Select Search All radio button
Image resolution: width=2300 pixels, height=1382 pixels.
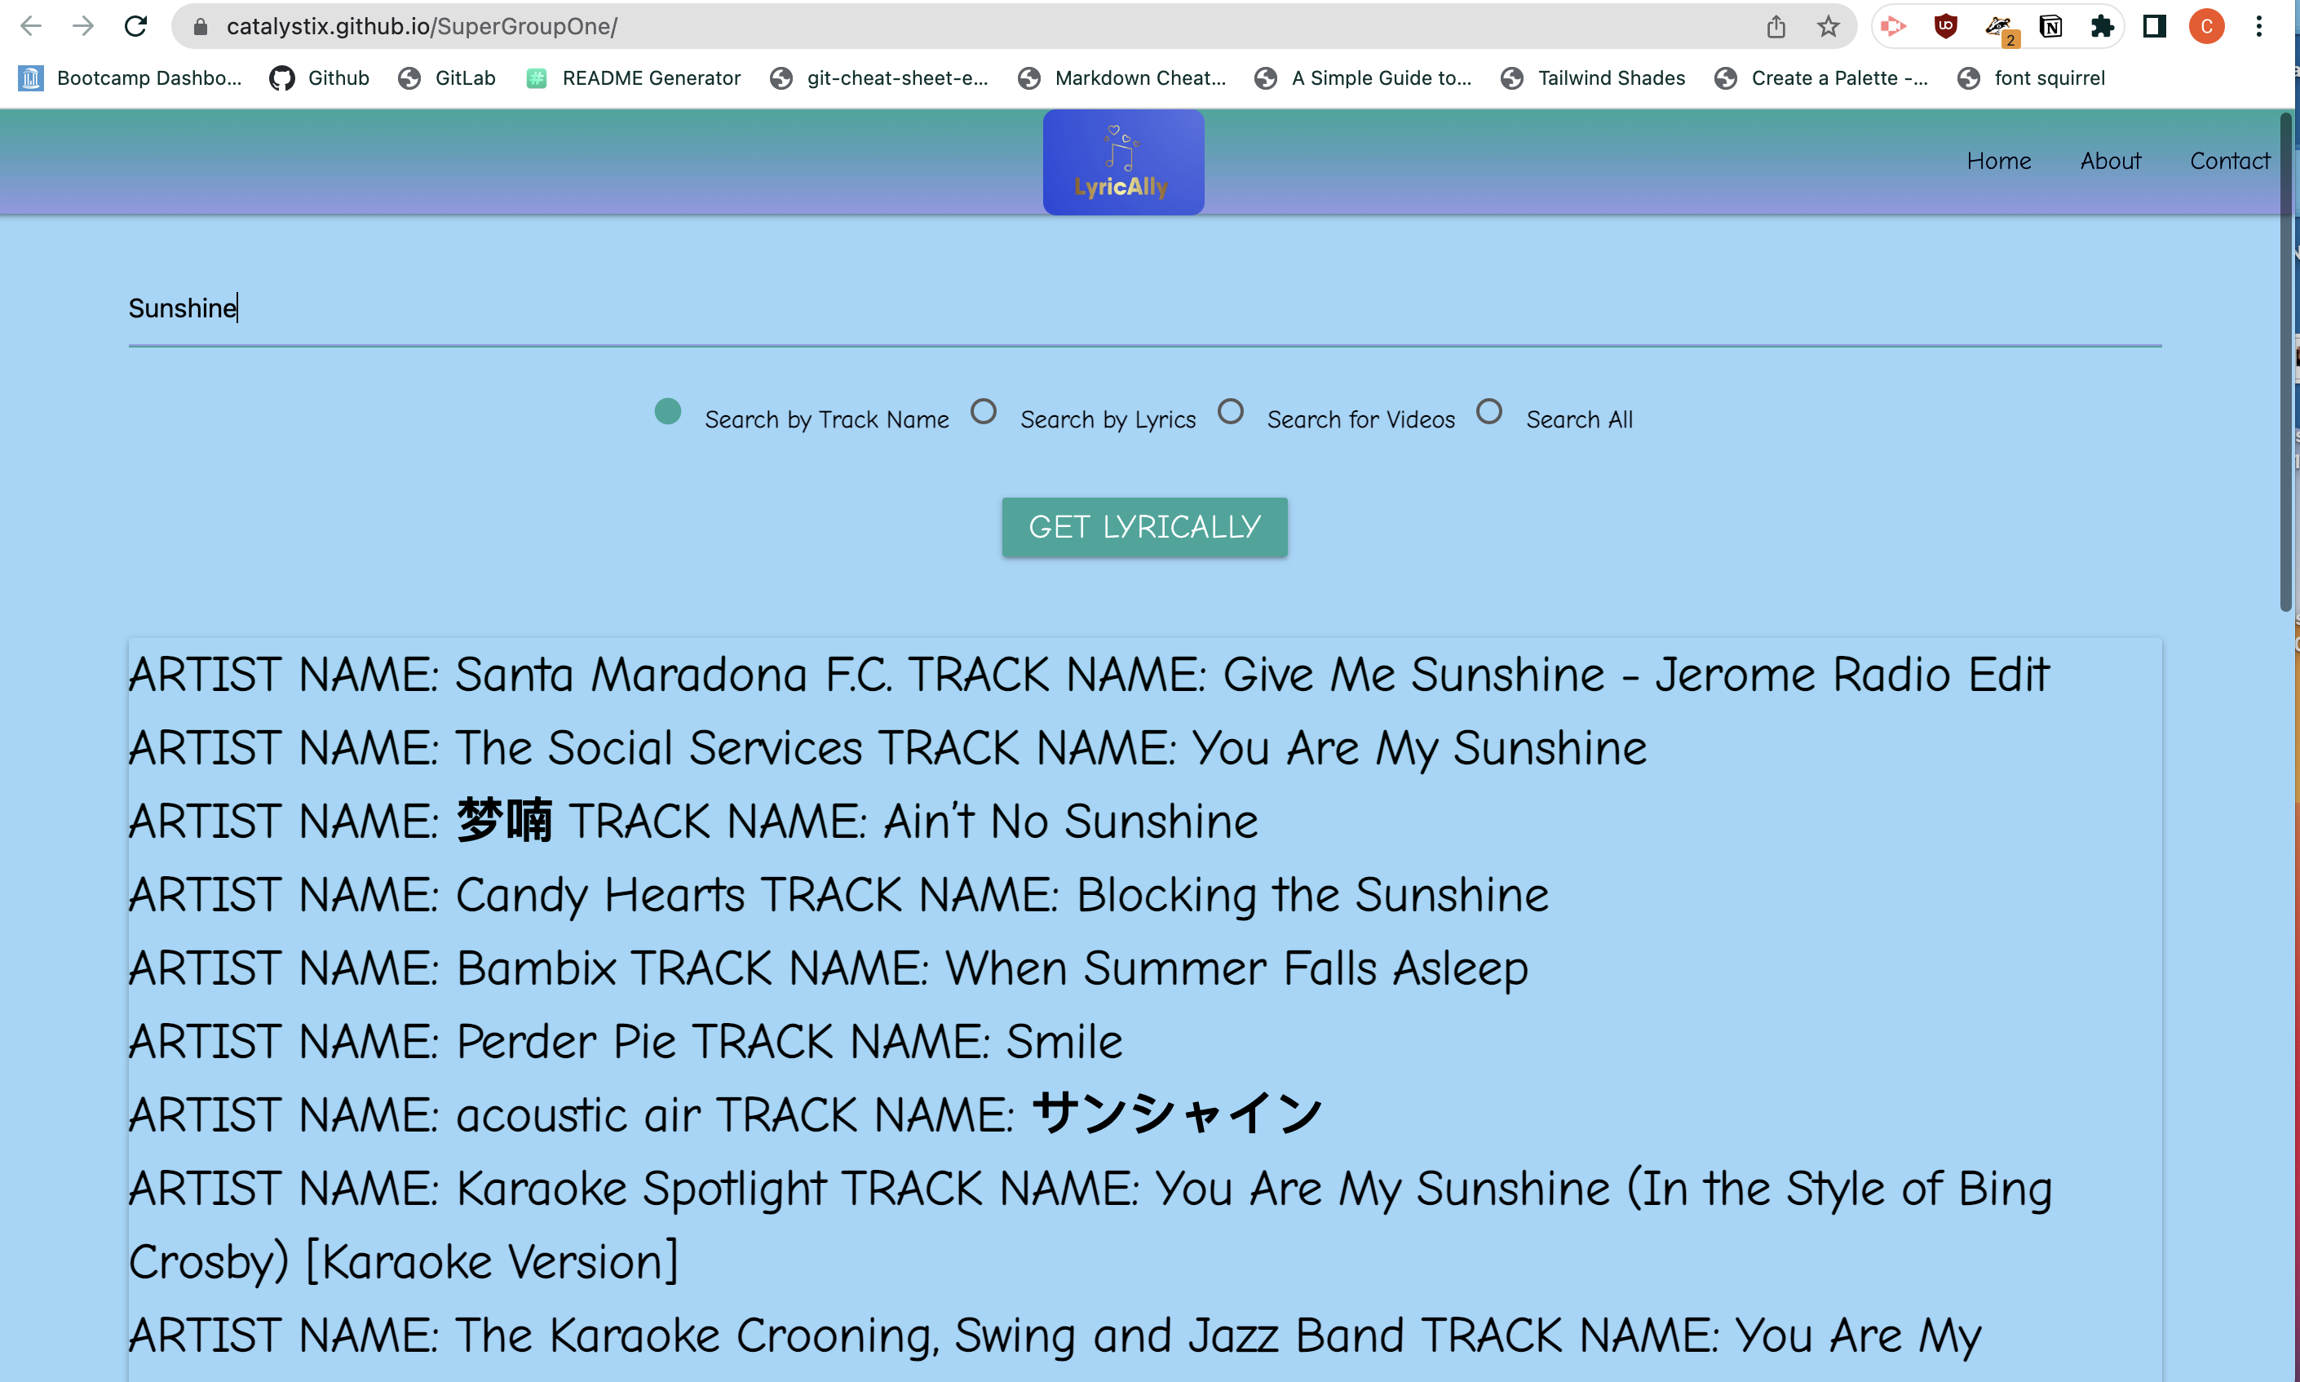[x=1489, y=412]
